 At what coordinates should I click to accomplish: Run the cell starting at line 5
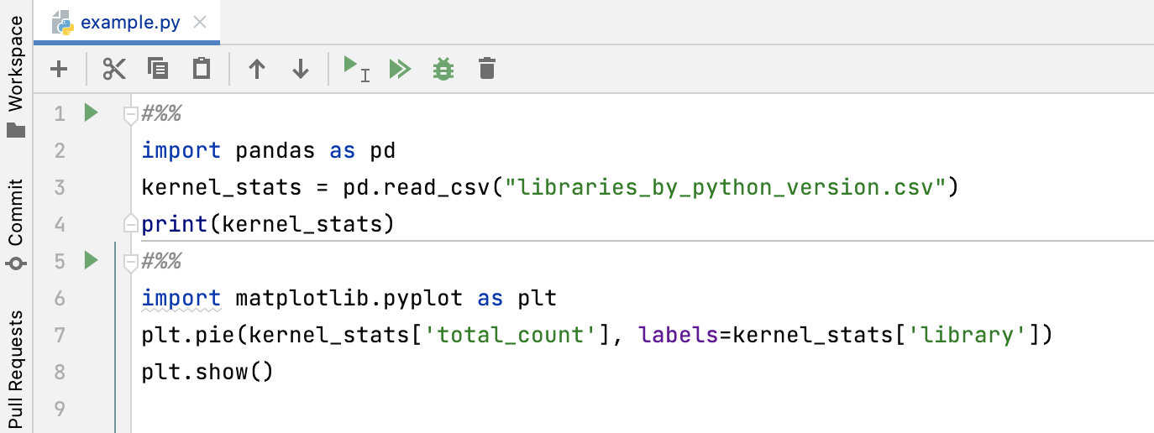(92, 261)
